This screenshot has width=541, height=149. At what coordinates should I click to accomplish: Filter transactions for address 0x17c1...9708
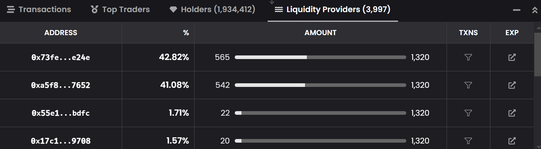(x=468, y=141)
